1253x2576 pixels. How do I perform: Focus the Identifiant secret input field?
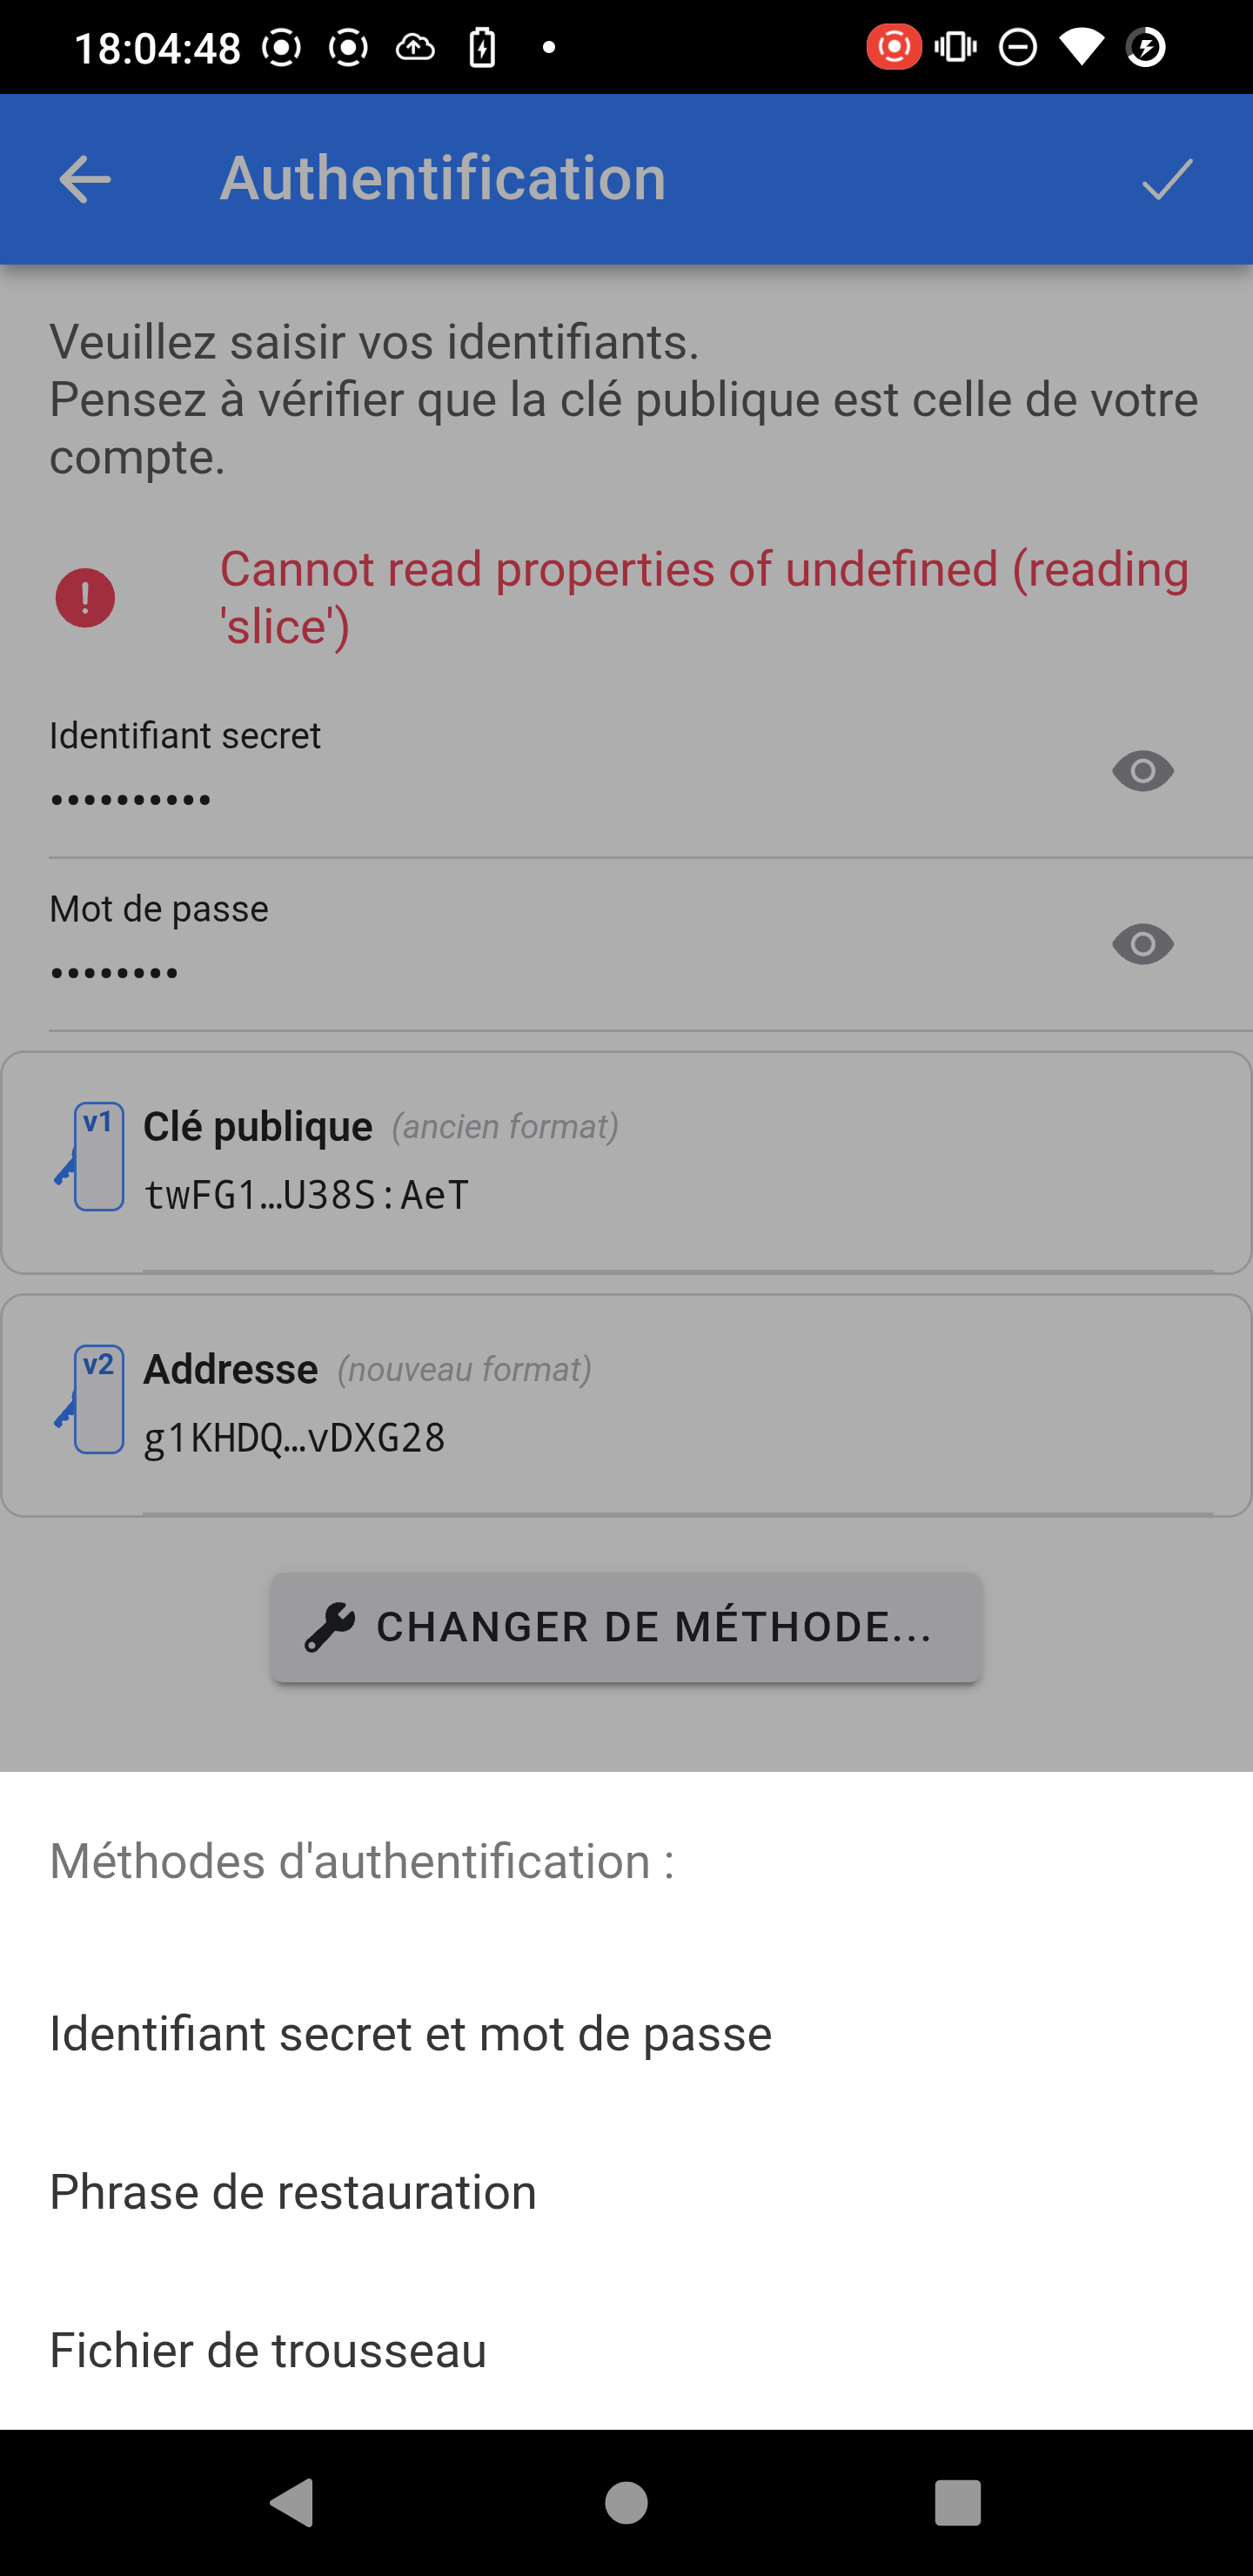(x=560, y=800)
